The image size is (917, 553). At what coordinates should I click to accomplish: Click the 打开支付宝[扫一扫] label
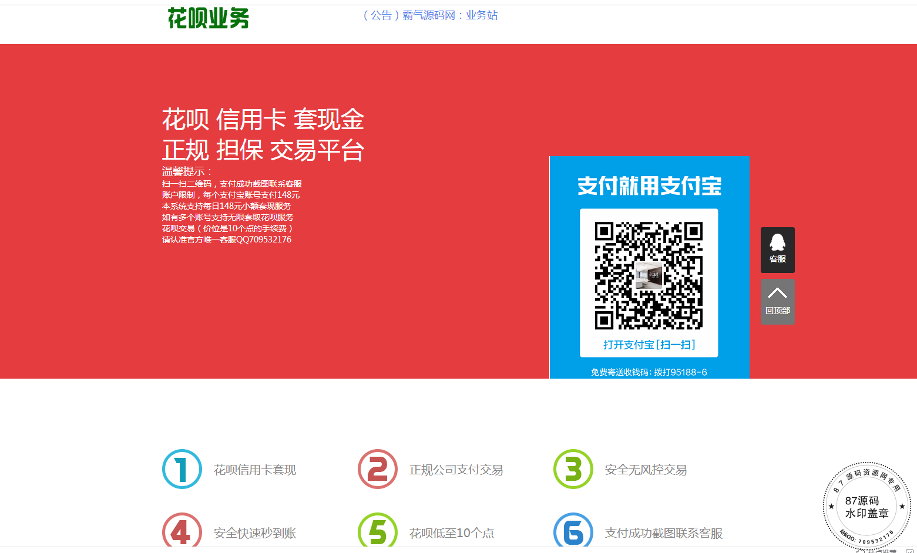click(649, 345)
